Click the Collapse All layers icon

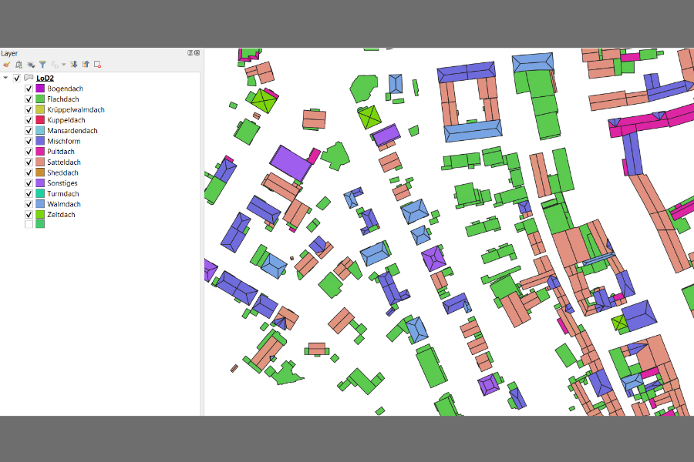point(86,65)
